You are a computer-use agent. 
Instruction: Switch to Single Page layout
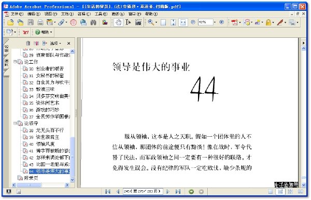tap(271, 192)
